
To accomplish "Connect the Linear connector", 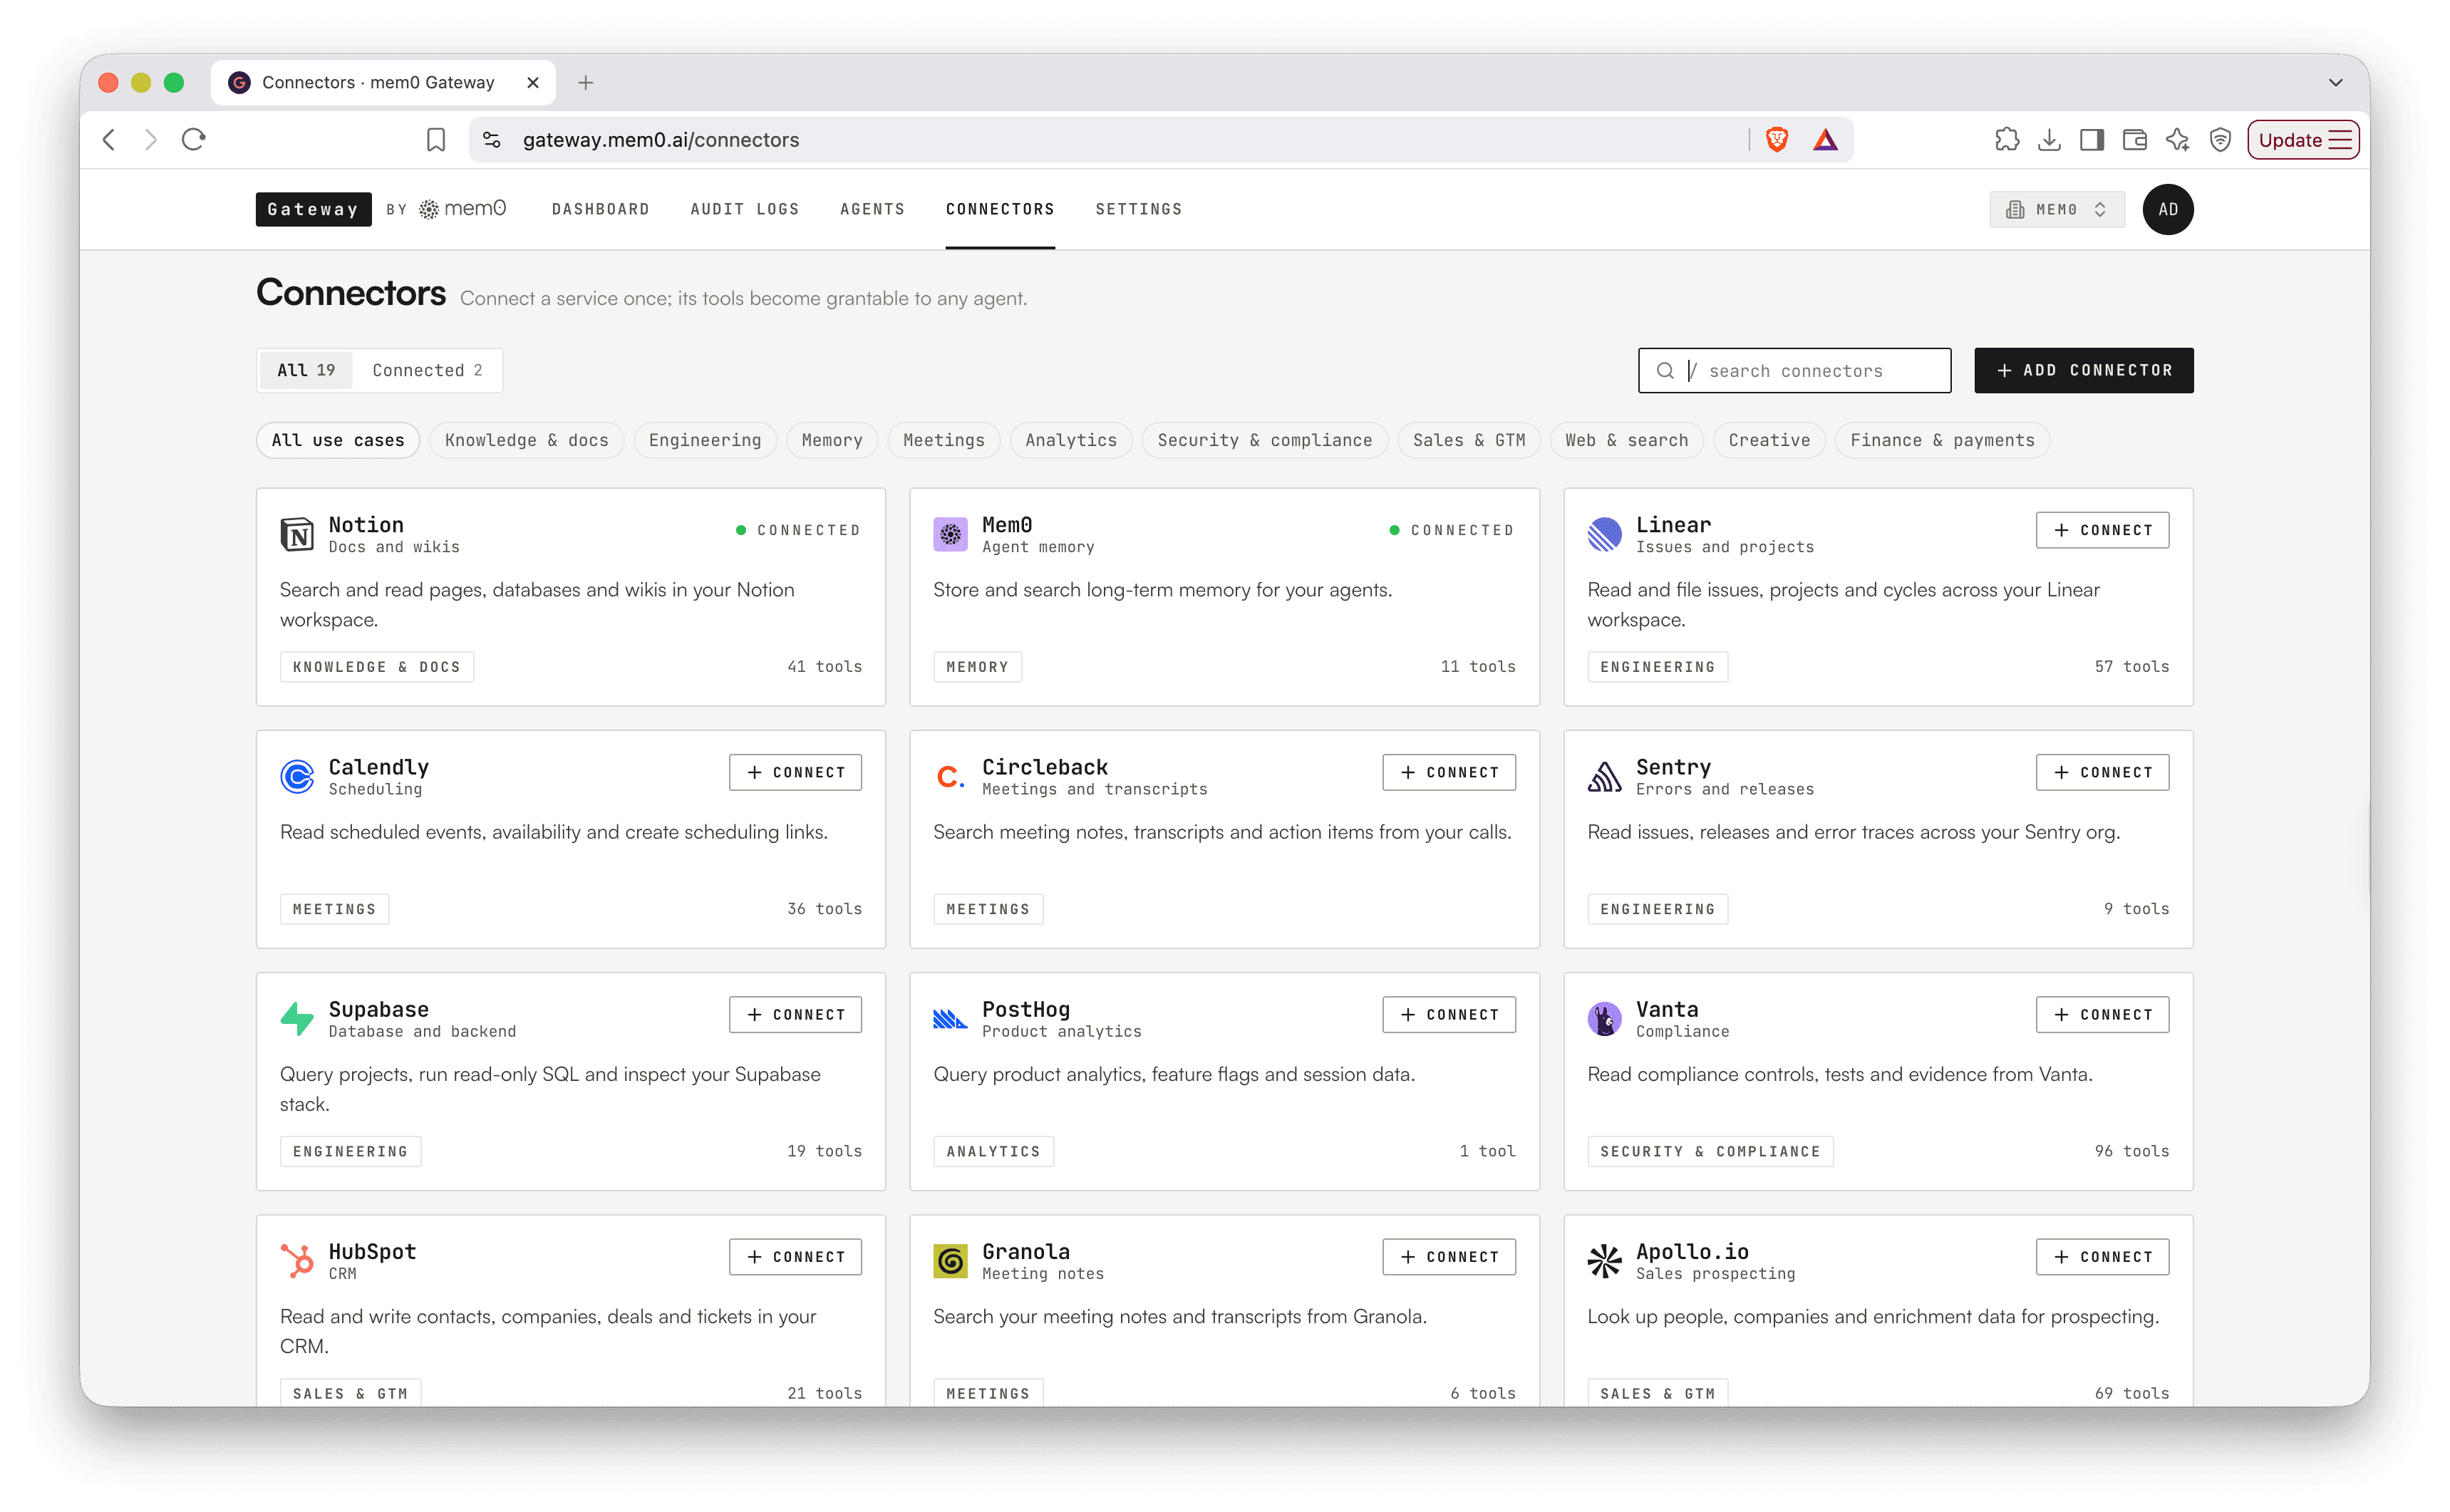I will (x=2102, y=530).
